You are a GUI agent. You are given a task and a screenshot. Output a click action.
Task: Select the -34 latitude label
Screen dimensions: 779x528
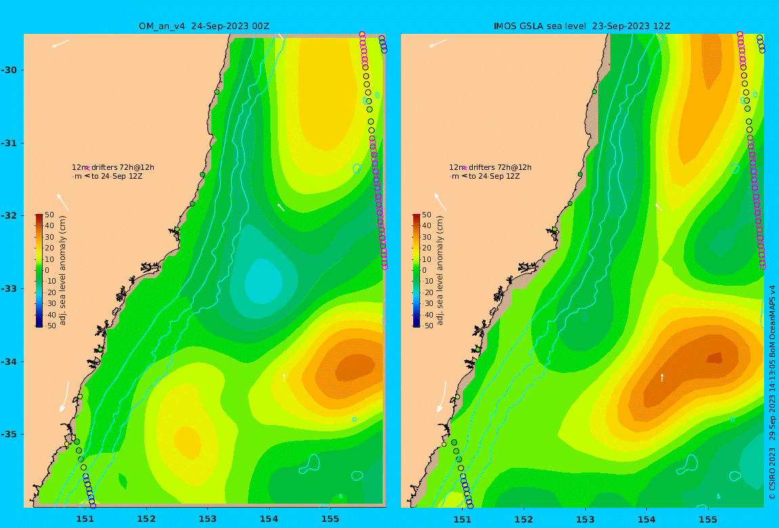9,361
